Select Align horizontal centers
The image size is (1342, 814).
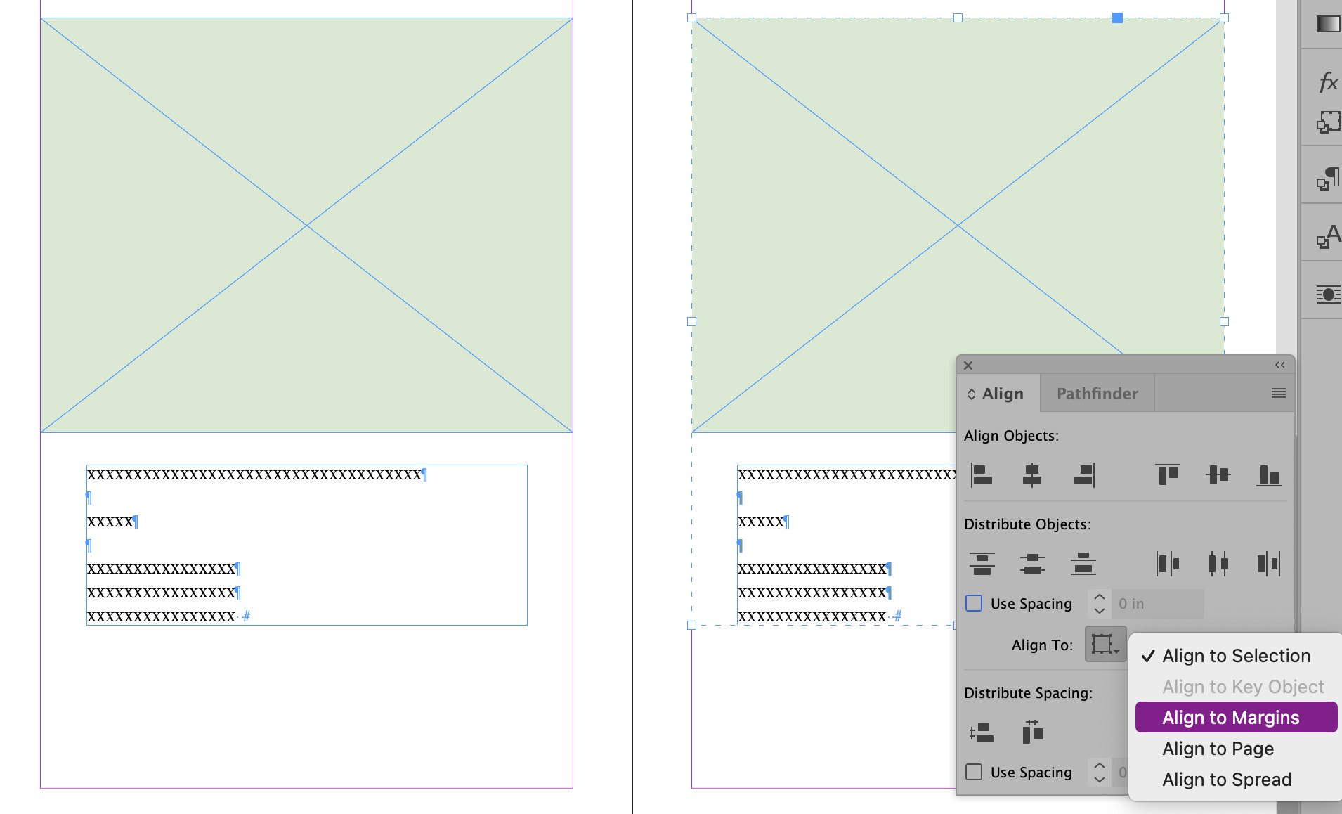click(x=1031, y=474)
